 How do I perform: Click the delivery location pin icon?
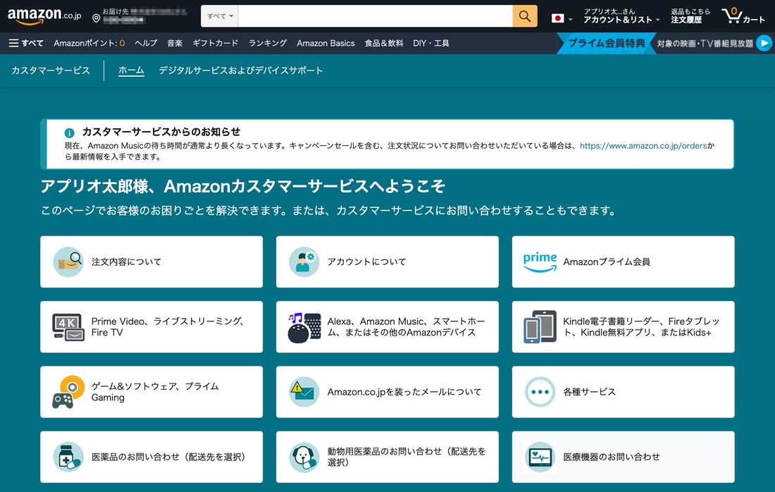97,18
